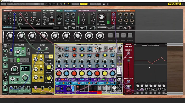Load next preset with right arrow
This screenshot has width=185, height=103.
[43, 4]
